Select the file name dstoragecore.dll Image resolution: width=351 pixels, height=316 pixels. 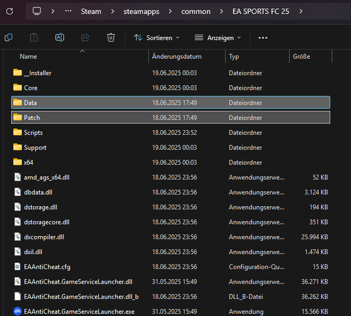[x=47, y=222]
